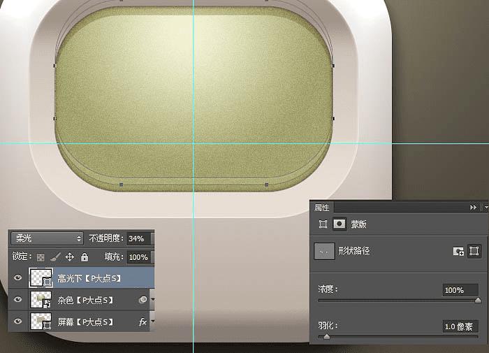The width and height of the screenshot is (489, 353).
Task: Hide the 屏幕 layer
Action: 18,321
